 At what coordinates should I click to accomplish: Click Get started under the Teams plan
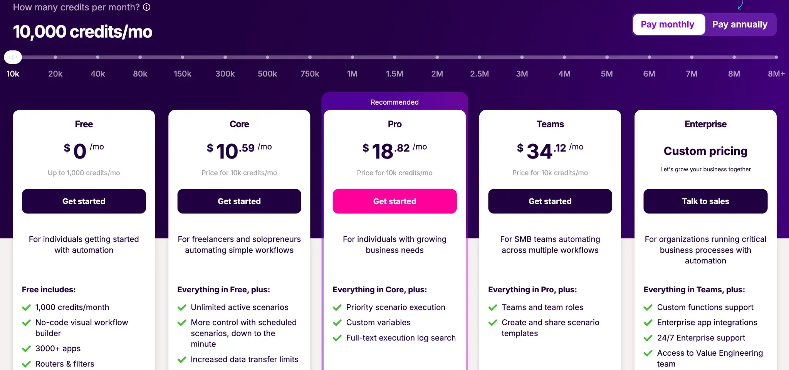coord(550,201)
